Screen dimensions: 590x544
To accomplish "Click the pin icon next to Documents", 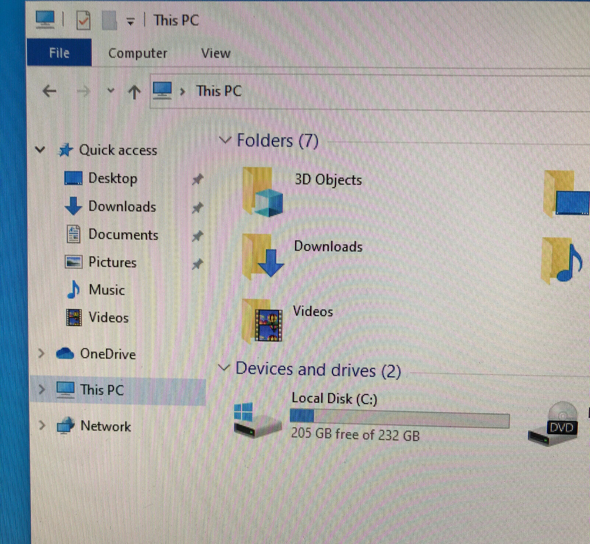I will [198, 236].
